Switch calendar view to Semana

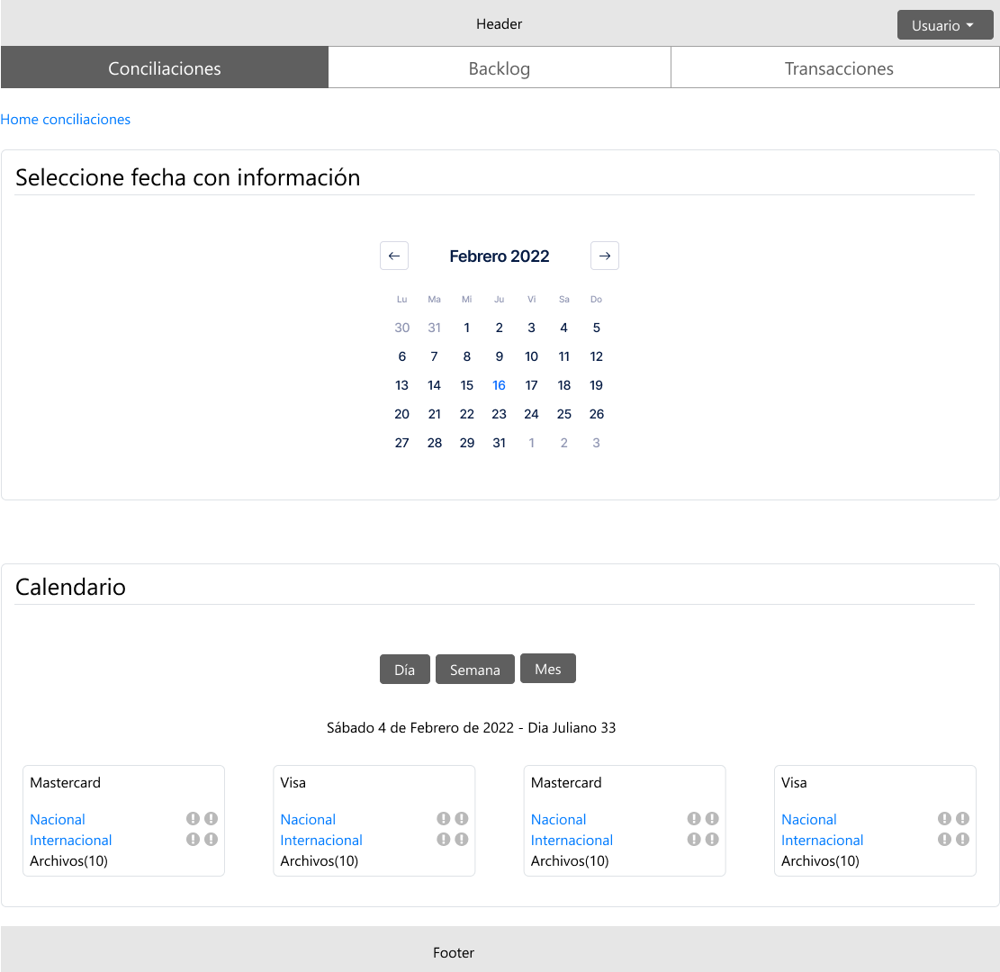(474, 670)
